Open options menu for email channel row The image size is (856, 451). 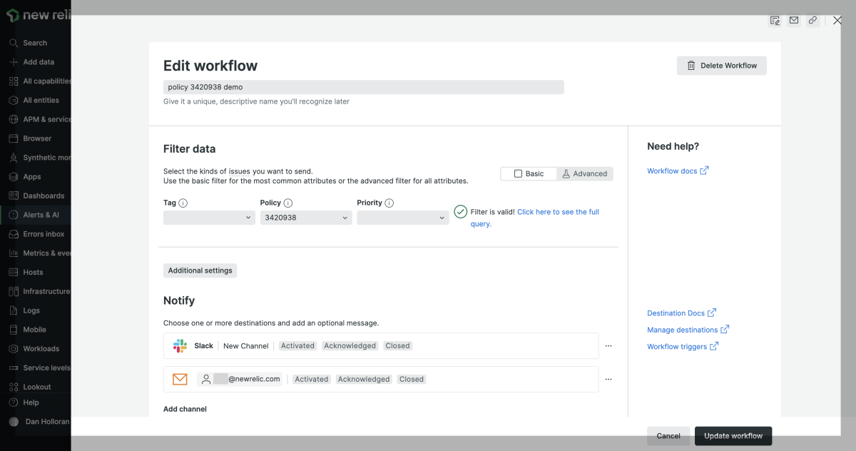click(x=608, y=380)
